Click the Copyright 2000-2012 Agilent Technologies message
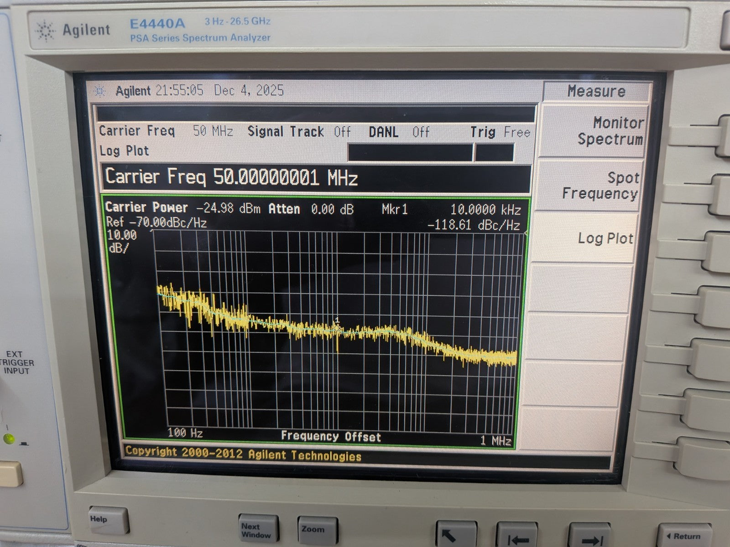 coord(243,454)
